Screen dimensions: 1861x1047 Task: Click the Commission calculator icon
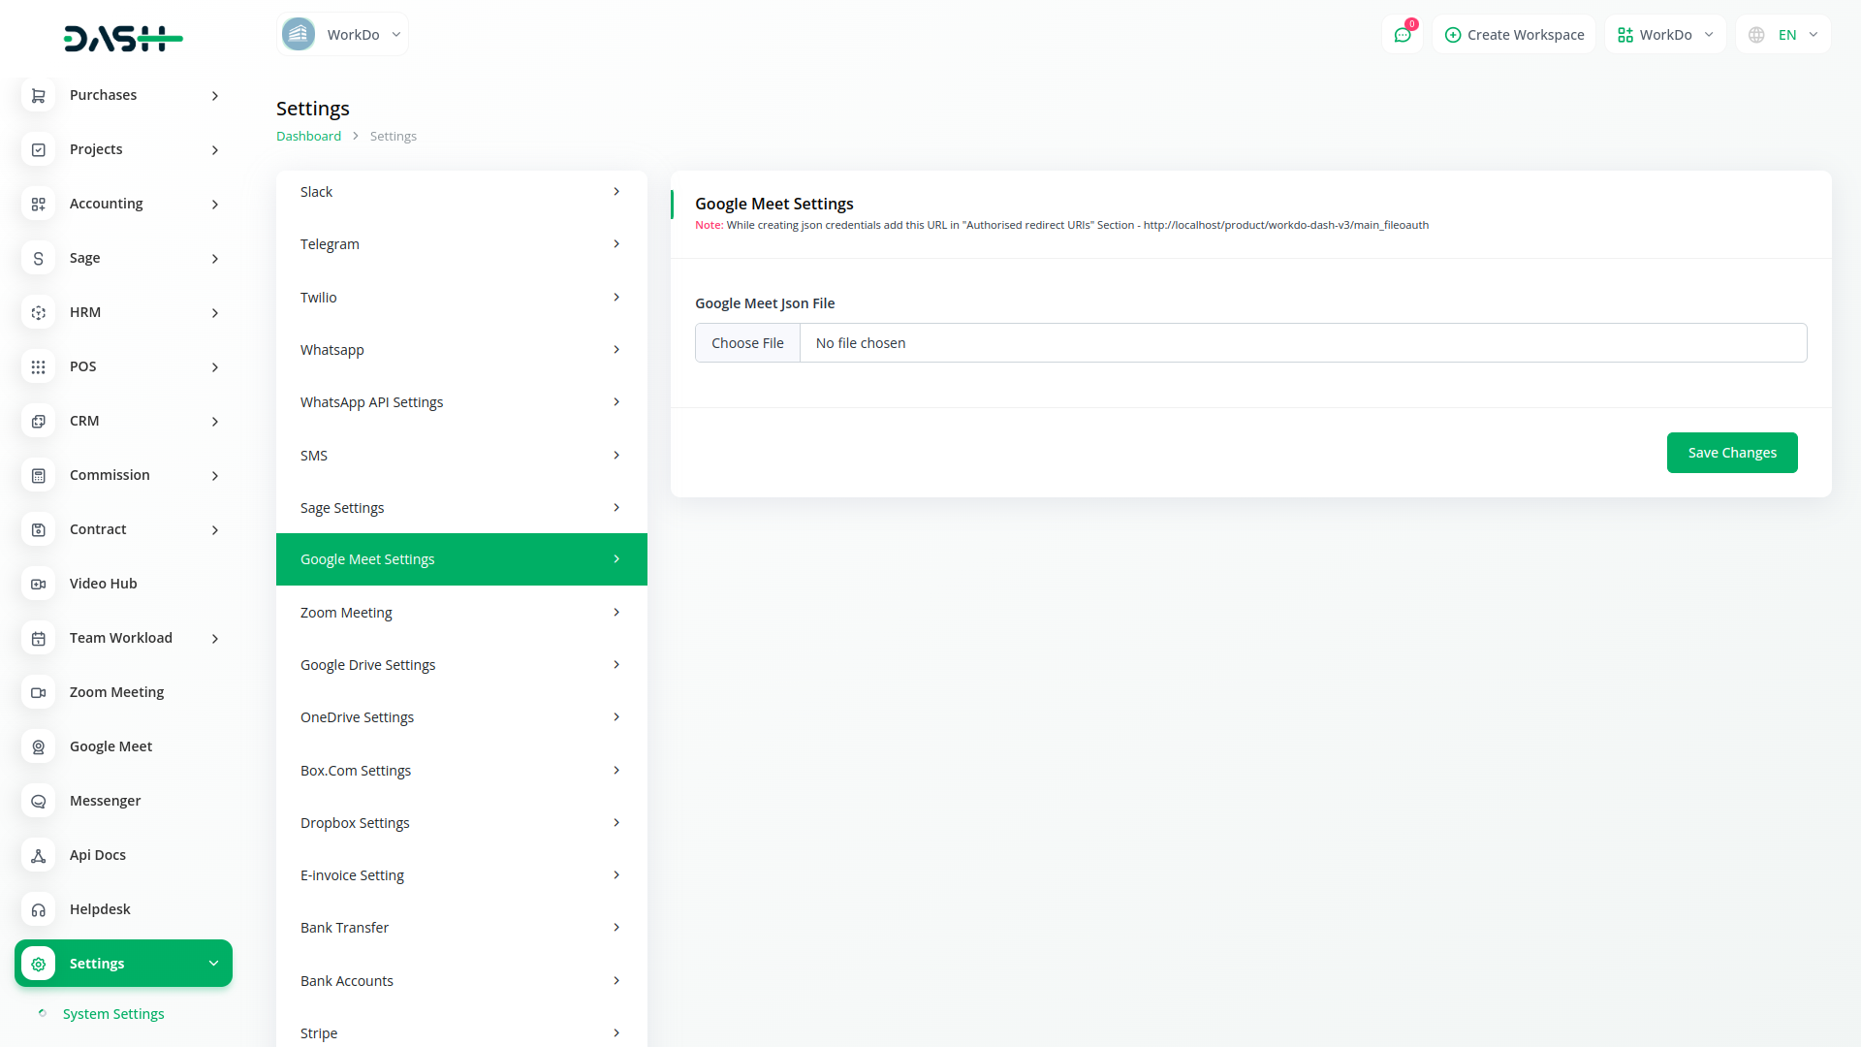point(39,475)
